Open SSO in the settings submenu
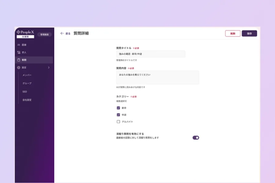Image resolution: width=275 pixels, height=183 pixels. pos(25,91)
